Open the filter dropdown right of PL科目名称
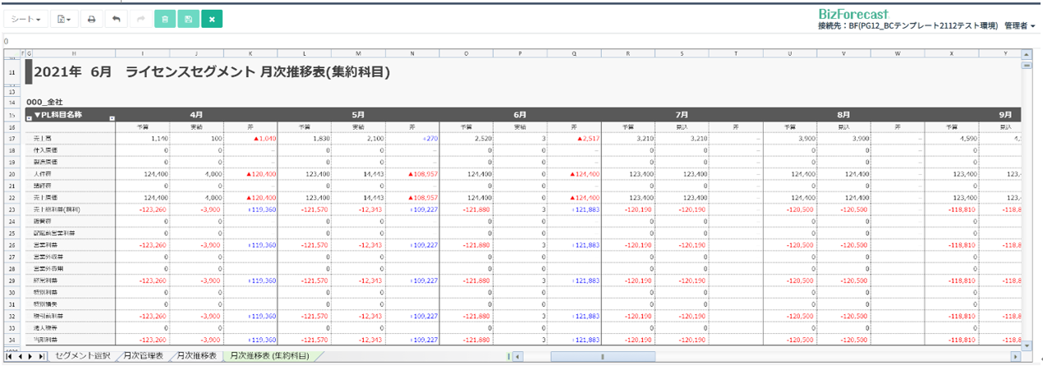This screenshot has height=366, width=1043. (x=113, y=119)
